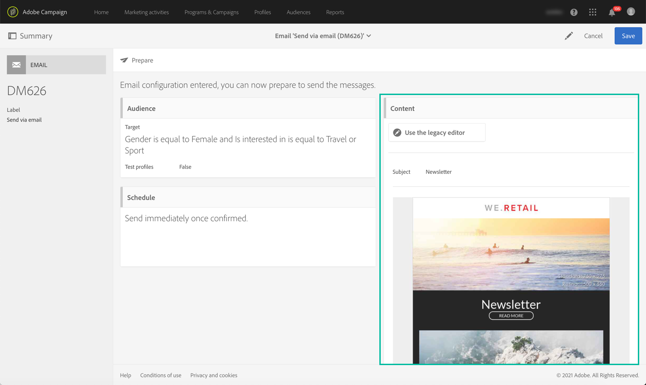Open the Audience block header

click(x=248, y=109)
